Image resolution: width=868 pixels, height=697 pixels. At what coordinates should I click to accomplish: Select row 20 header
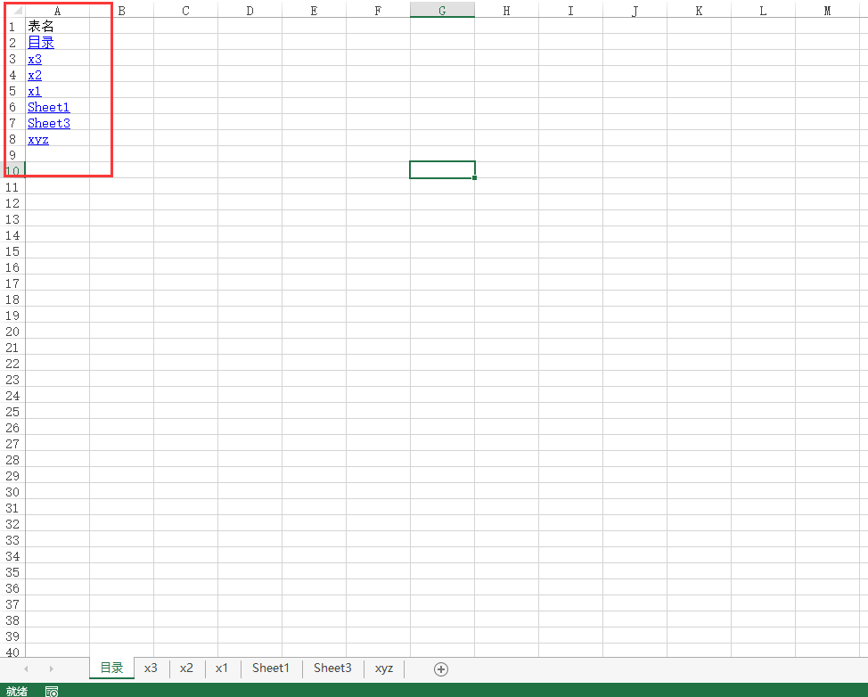coord(12,332)
